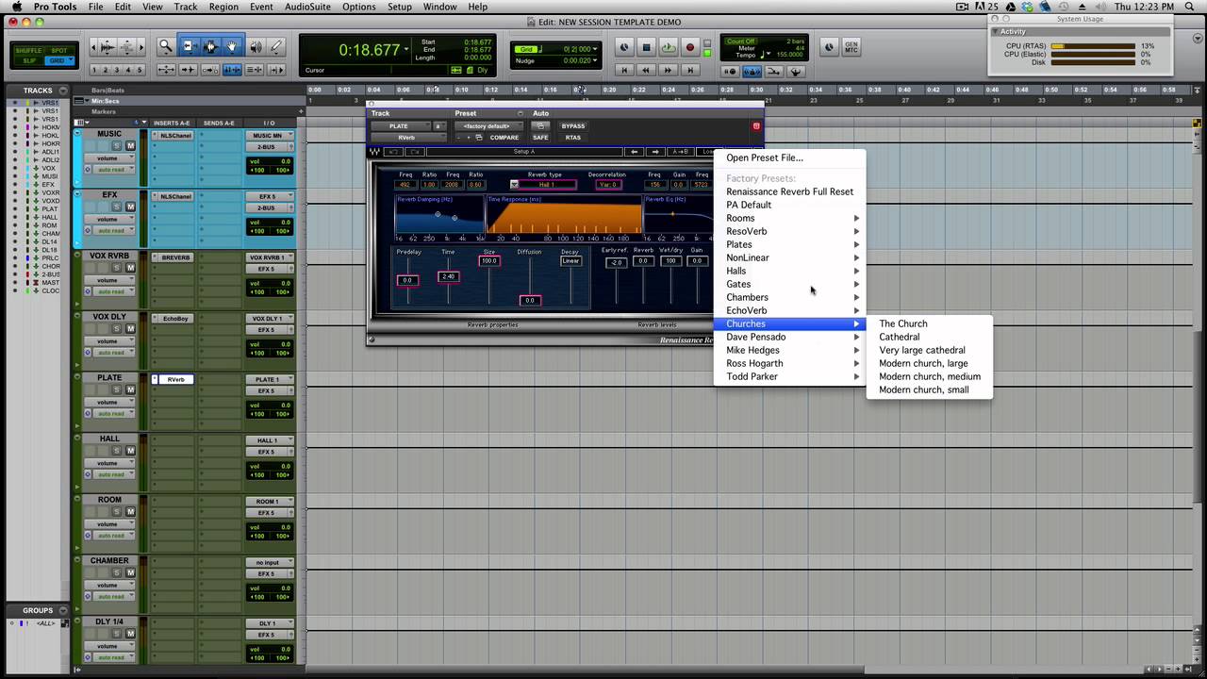Mute the MUSIC track

(x=130, y=145)
